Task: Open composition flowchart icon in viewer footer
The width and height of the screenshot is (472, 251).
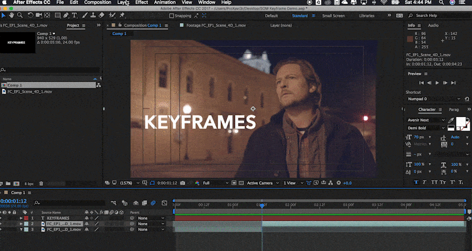Action: [330, 183]
